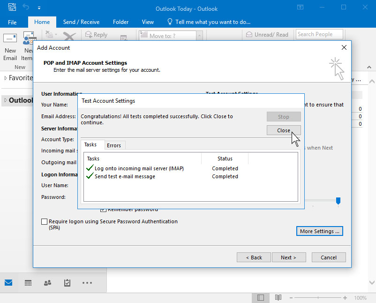376x303 pixels.
Task: Switch to Normal view in status bar
Action: (260, 298)
